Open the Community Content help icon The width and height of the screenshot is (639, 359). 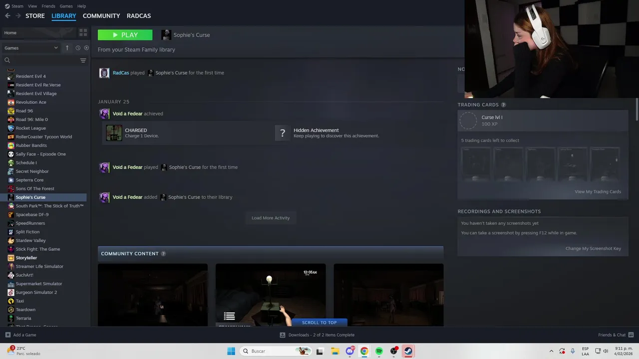(163, 254)
